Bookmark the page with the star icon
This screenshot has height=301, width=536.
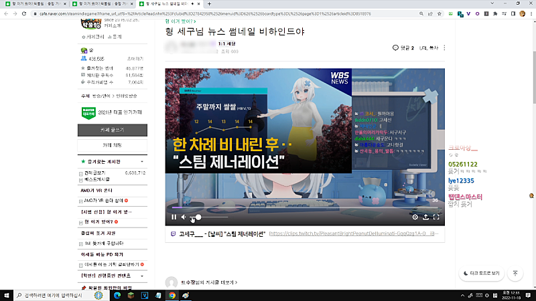coord(440,13)
